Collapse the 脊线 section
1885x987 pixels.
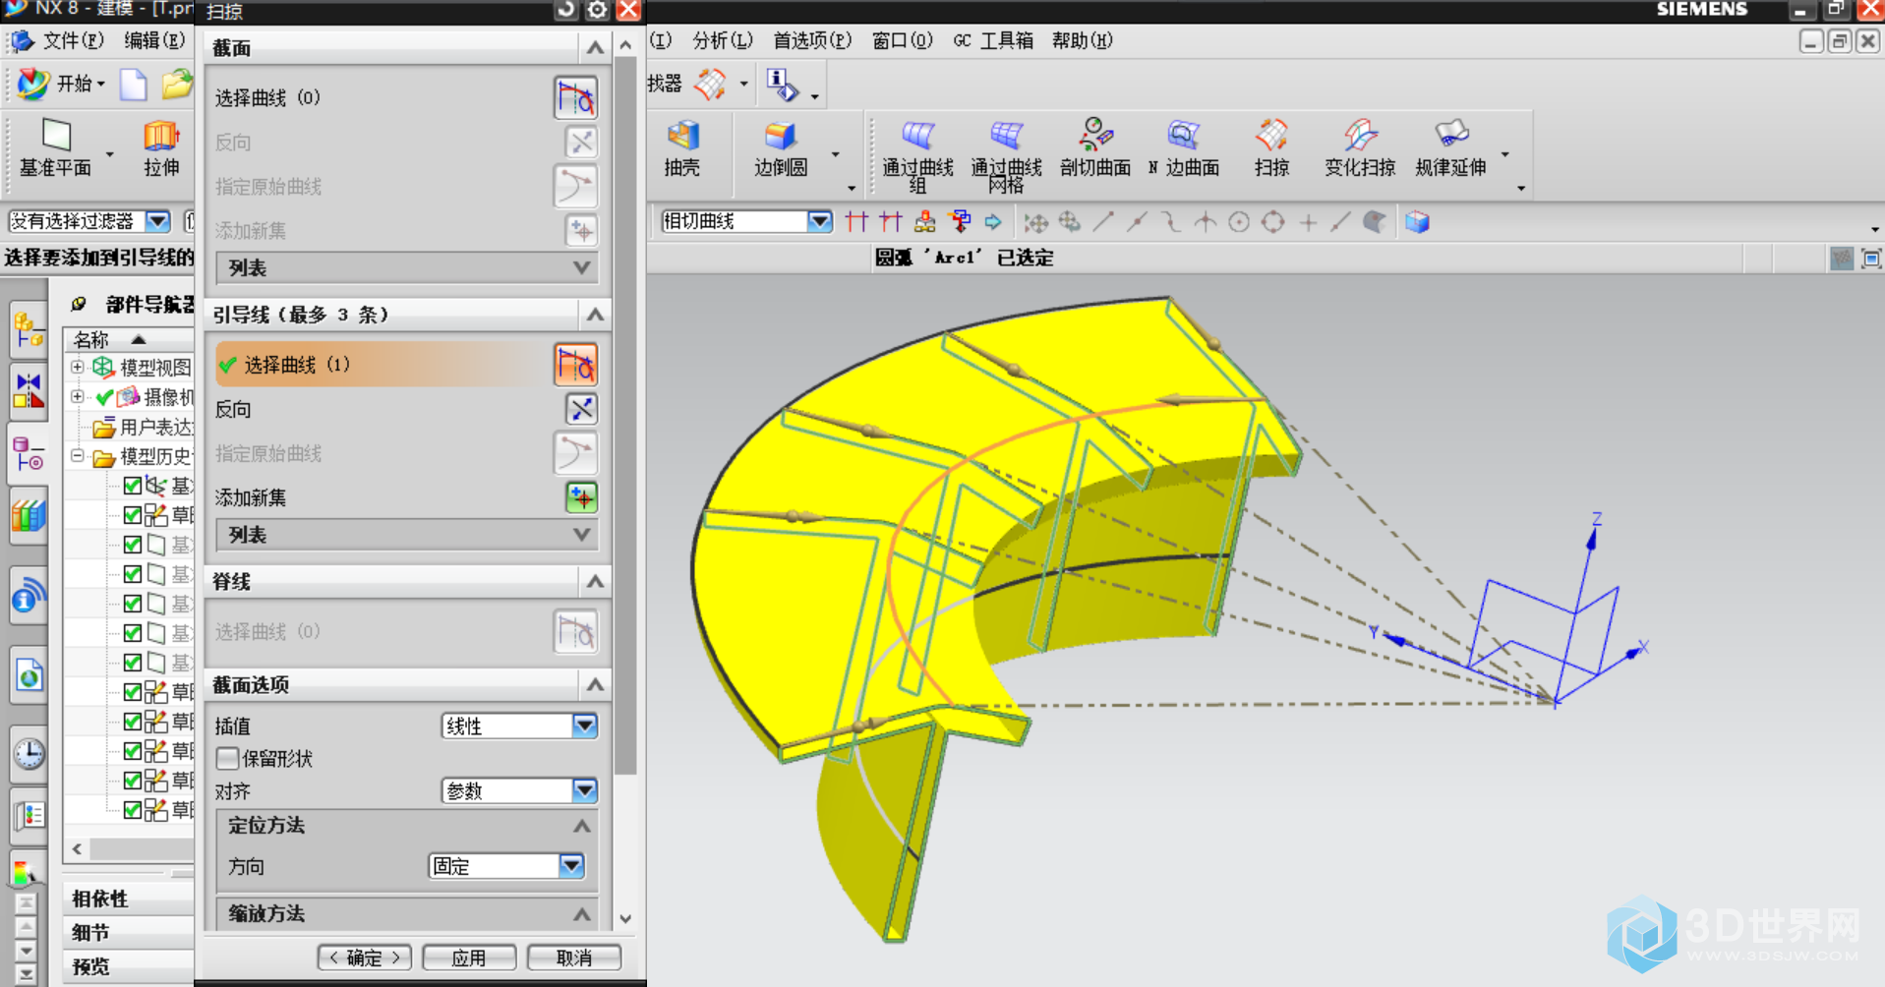[595, 581]
